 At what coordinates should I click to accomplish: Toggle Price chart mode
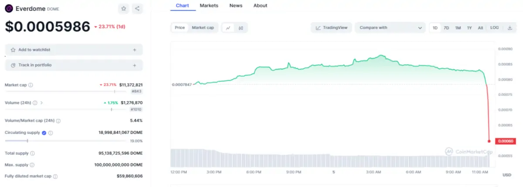tap(180, 27)
